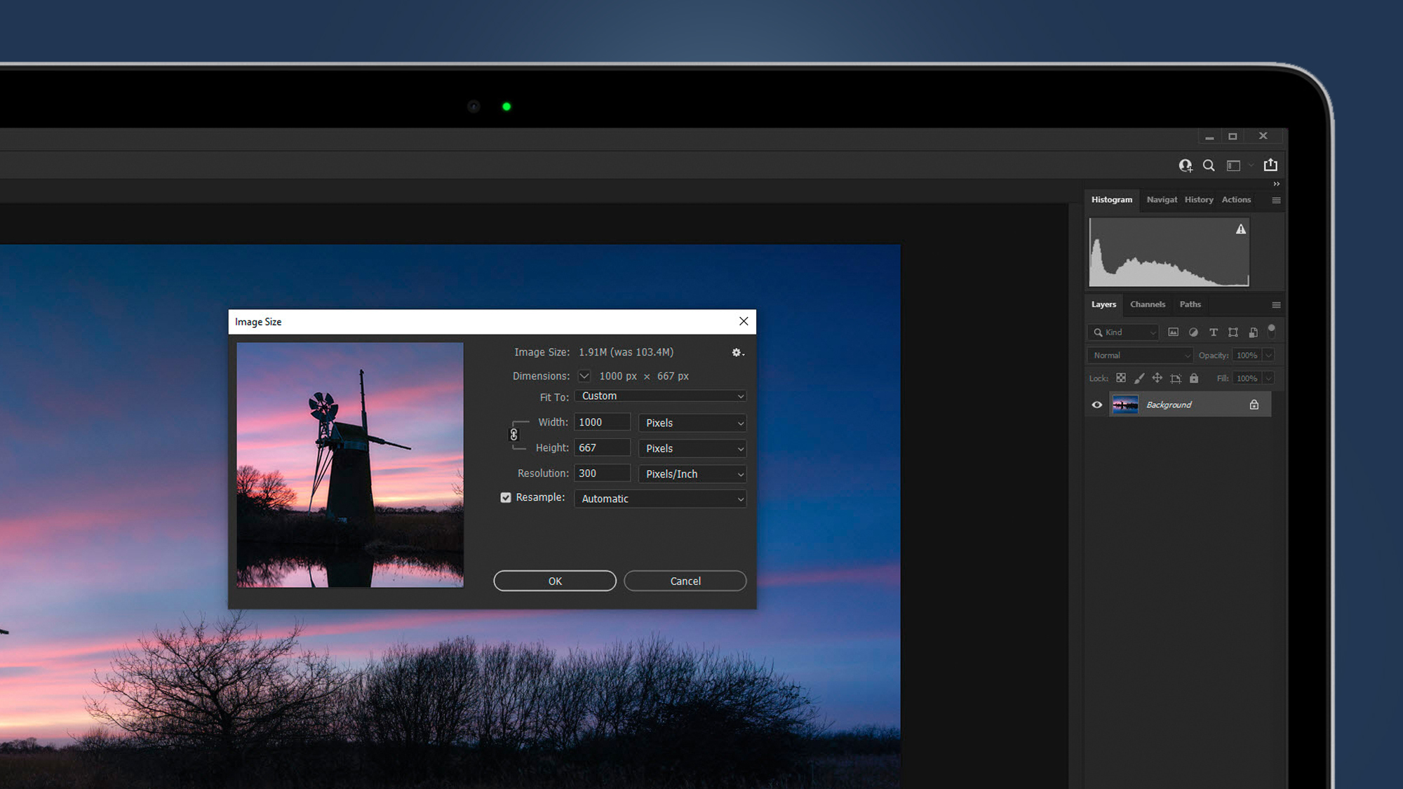The width and height of the screenshot is (1403, 789).
Task: Enable constrain proportions link icon
Action: pos(513,435)
